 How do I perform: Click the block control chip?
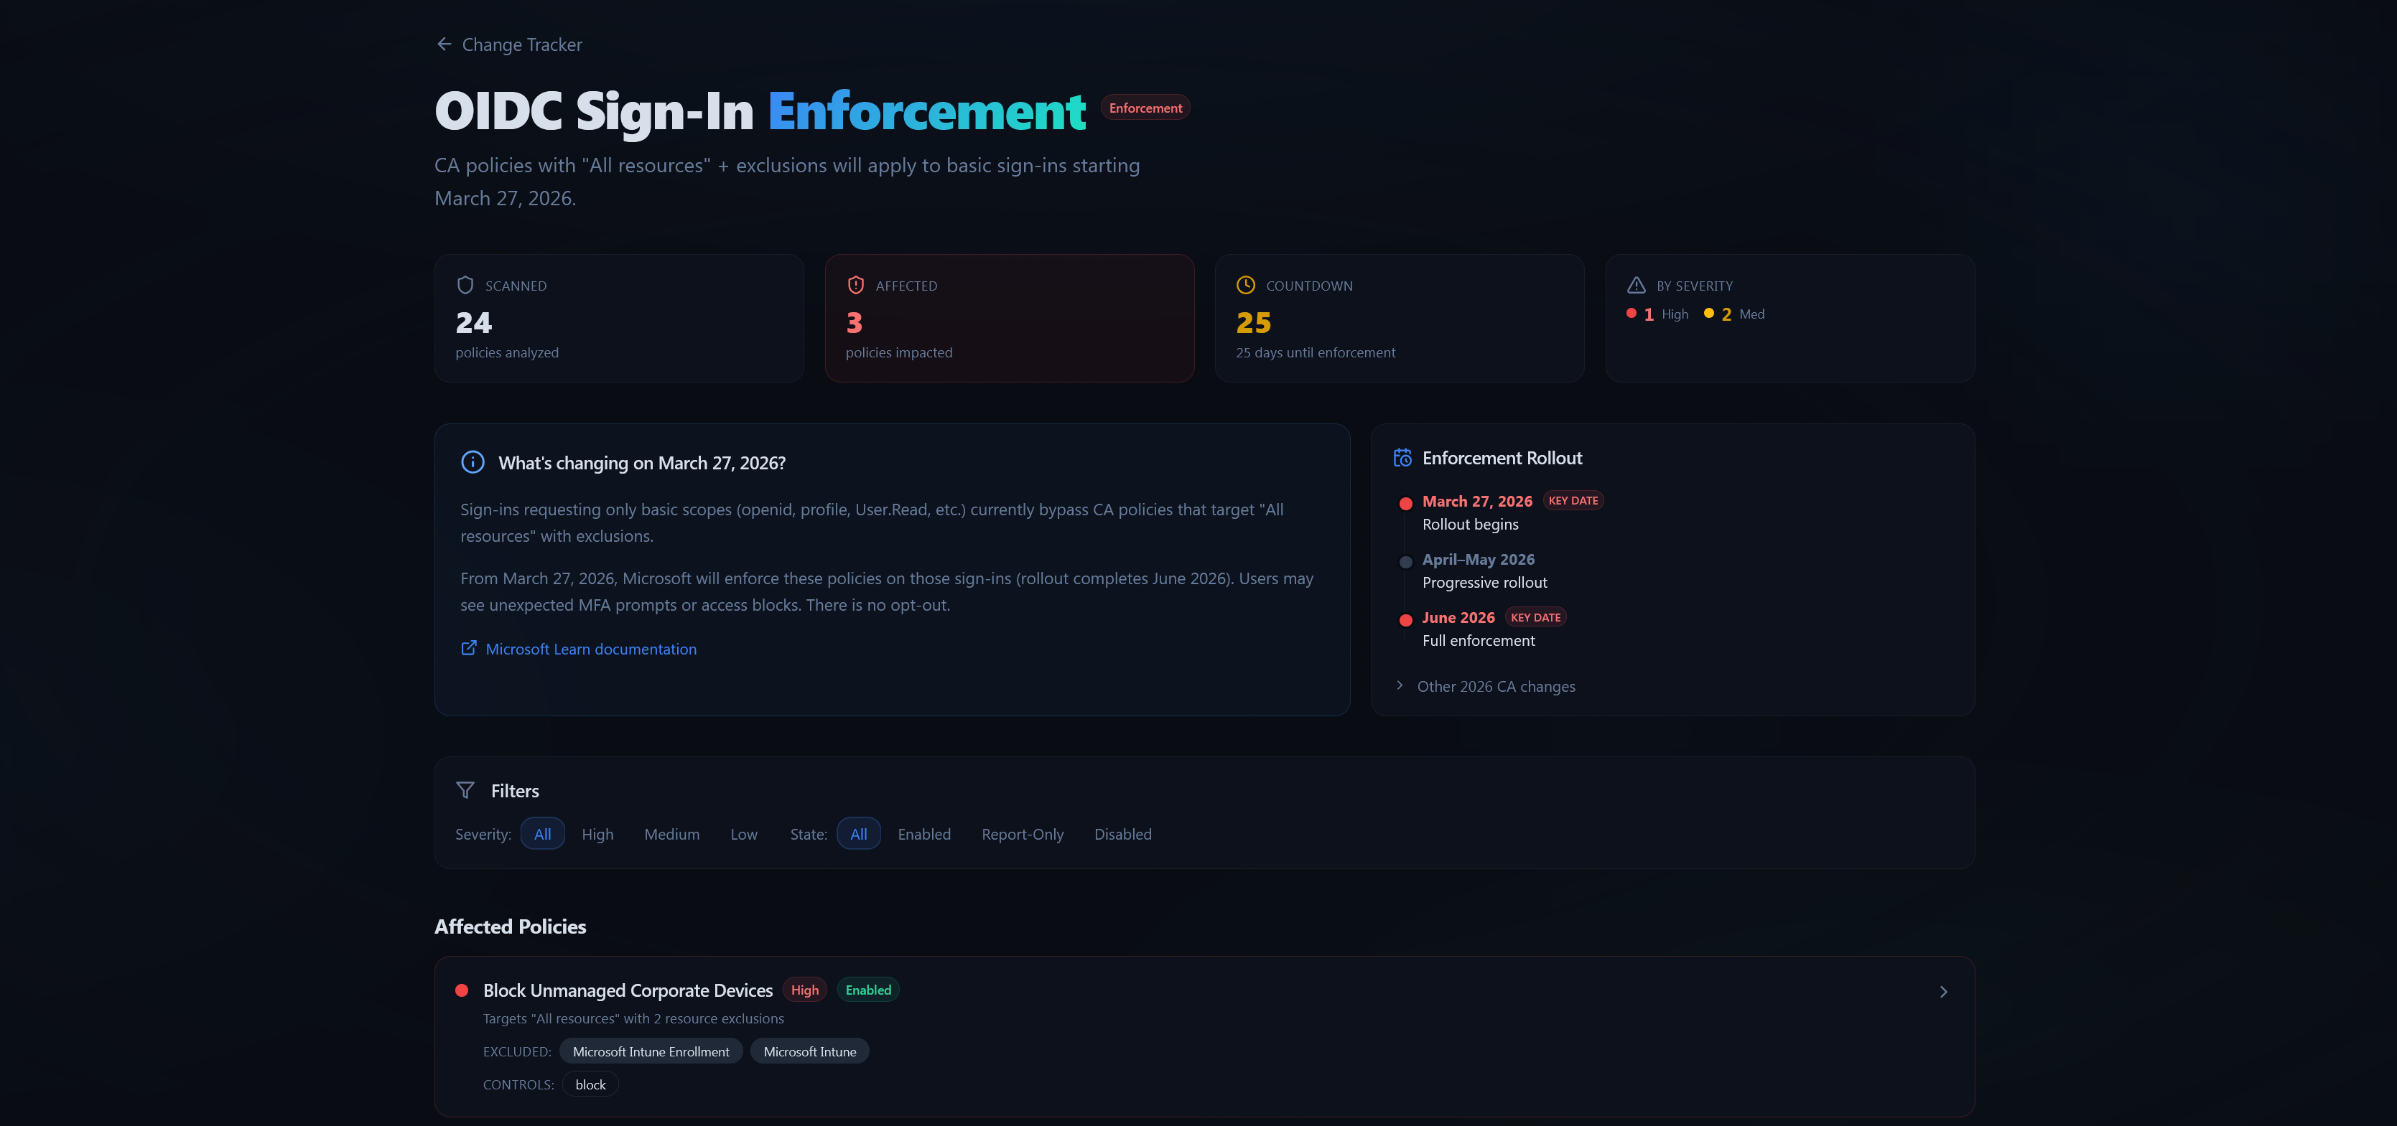pos(590,1085)
